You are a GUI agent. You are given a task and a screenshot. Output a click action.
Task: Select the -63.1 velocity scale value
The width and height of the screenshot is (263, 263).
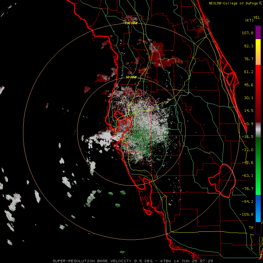point(248,176)
